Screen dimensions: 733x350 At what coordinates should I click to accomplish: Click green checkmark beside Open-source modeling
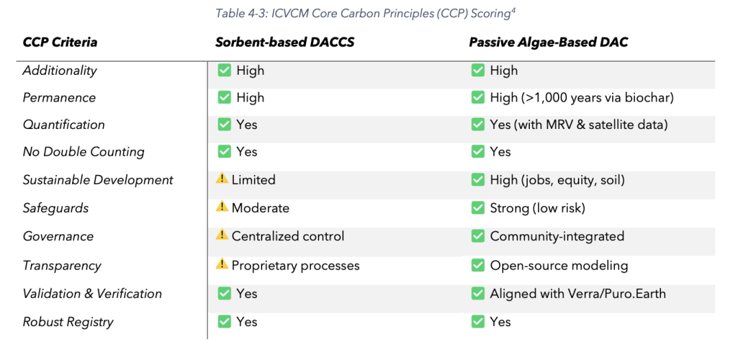coord(478,265)
